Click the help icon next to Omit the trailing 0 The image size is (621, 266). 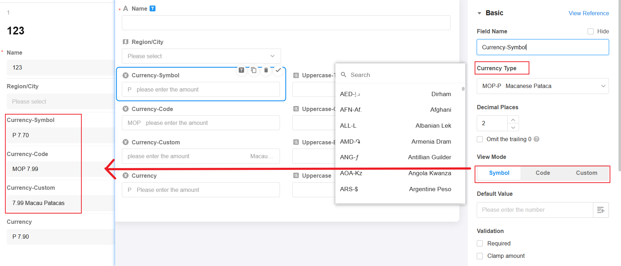[536, 139]
